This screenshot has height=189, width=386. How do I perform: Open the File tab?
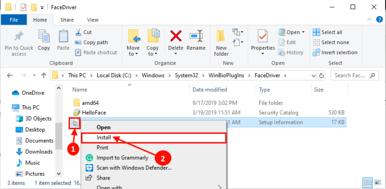[x=14, y=20]
